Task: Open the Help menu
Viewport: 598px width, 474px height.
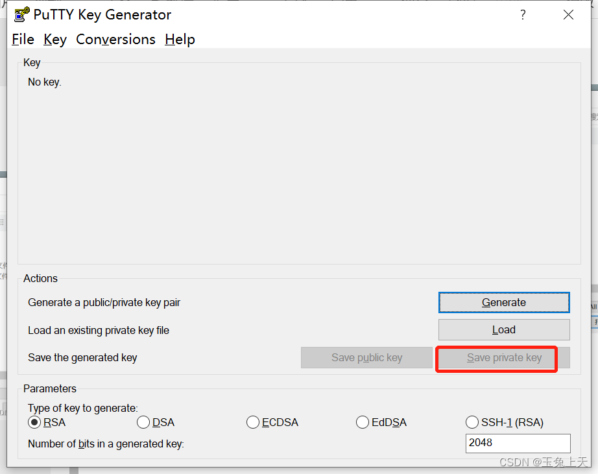Action: point(180,40)
